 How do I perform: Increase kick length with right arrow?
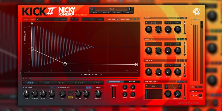101,74
